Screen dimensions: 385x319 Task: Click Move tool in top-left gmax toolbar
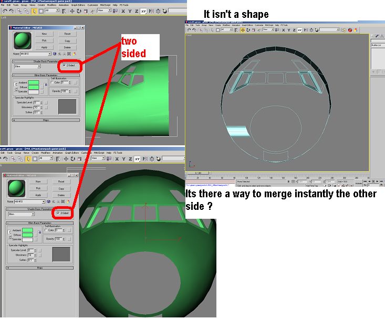pos(72,11)
